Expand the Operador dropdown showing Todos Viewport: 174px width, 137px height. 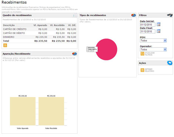point(153,50)
